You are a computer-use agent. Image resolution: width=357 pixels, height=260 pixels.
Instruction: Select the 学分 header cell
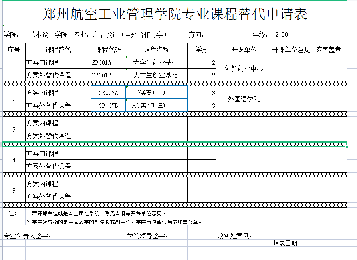coord(202,50)
